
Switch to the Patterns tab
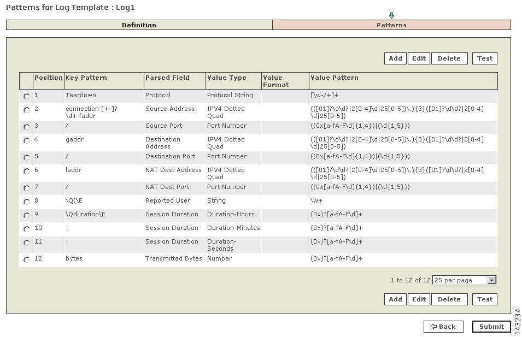pyautogui.click(x=391, y=25)
